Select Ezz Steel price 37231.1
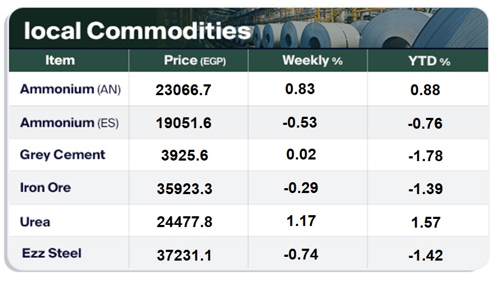Viewport: 495px width, 286px height. coord(184,255)
